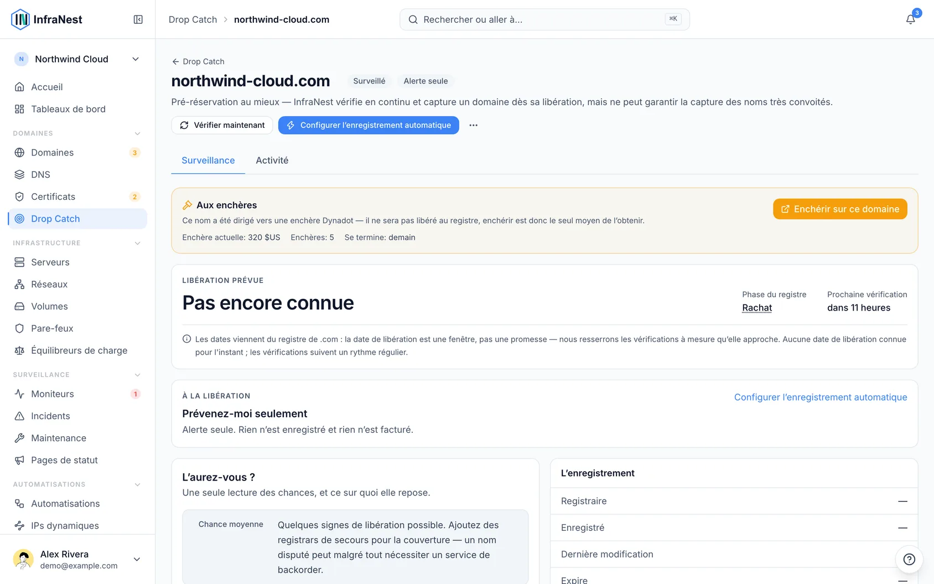Go to Accueil in sidebar
The width and height of the screenshot is (934, 584).
tap(77, 87)
